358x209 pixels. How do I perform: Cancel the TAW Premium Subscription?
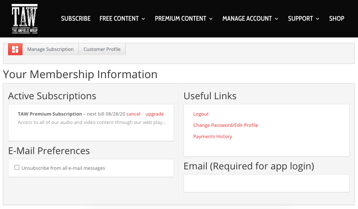[133, 114]
